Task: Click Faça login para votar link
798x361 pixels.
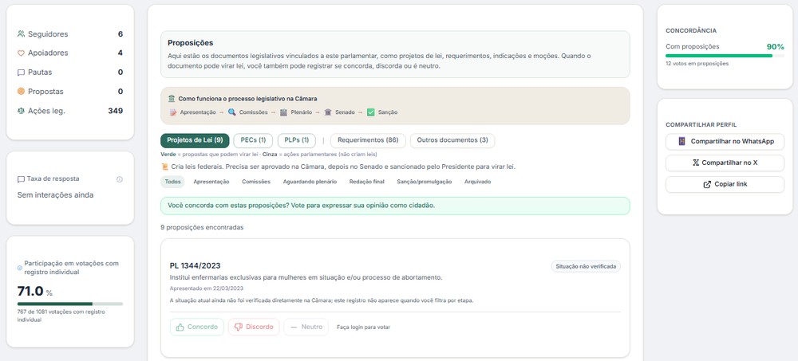Action: (x=363, y=328)
